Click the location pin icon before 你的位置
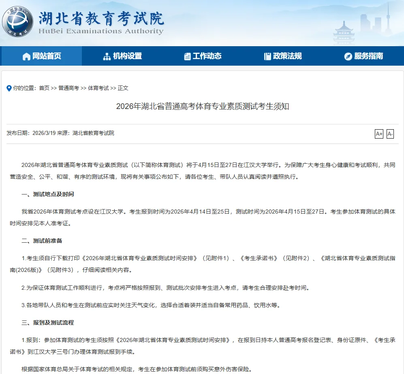404x374 pixels. pyautogui.click(x=9, y=88)
